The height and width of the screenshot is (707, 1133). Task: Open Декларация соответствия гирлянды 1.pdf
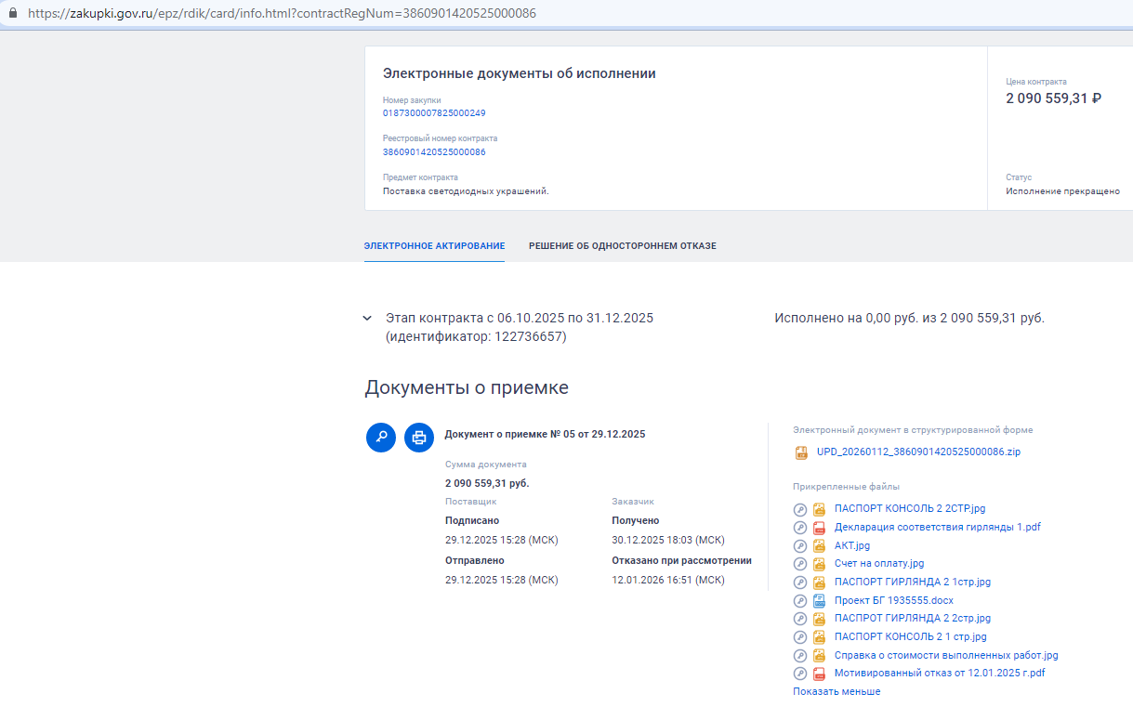pos(938,527)
